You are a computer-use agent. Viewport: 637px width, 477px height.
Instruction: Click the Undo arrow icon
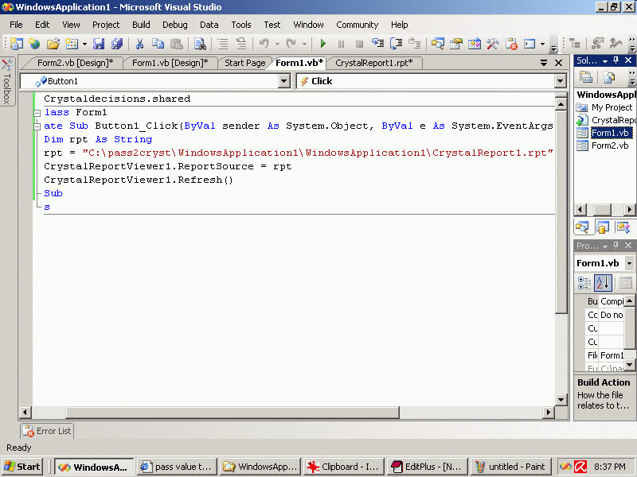264,44
